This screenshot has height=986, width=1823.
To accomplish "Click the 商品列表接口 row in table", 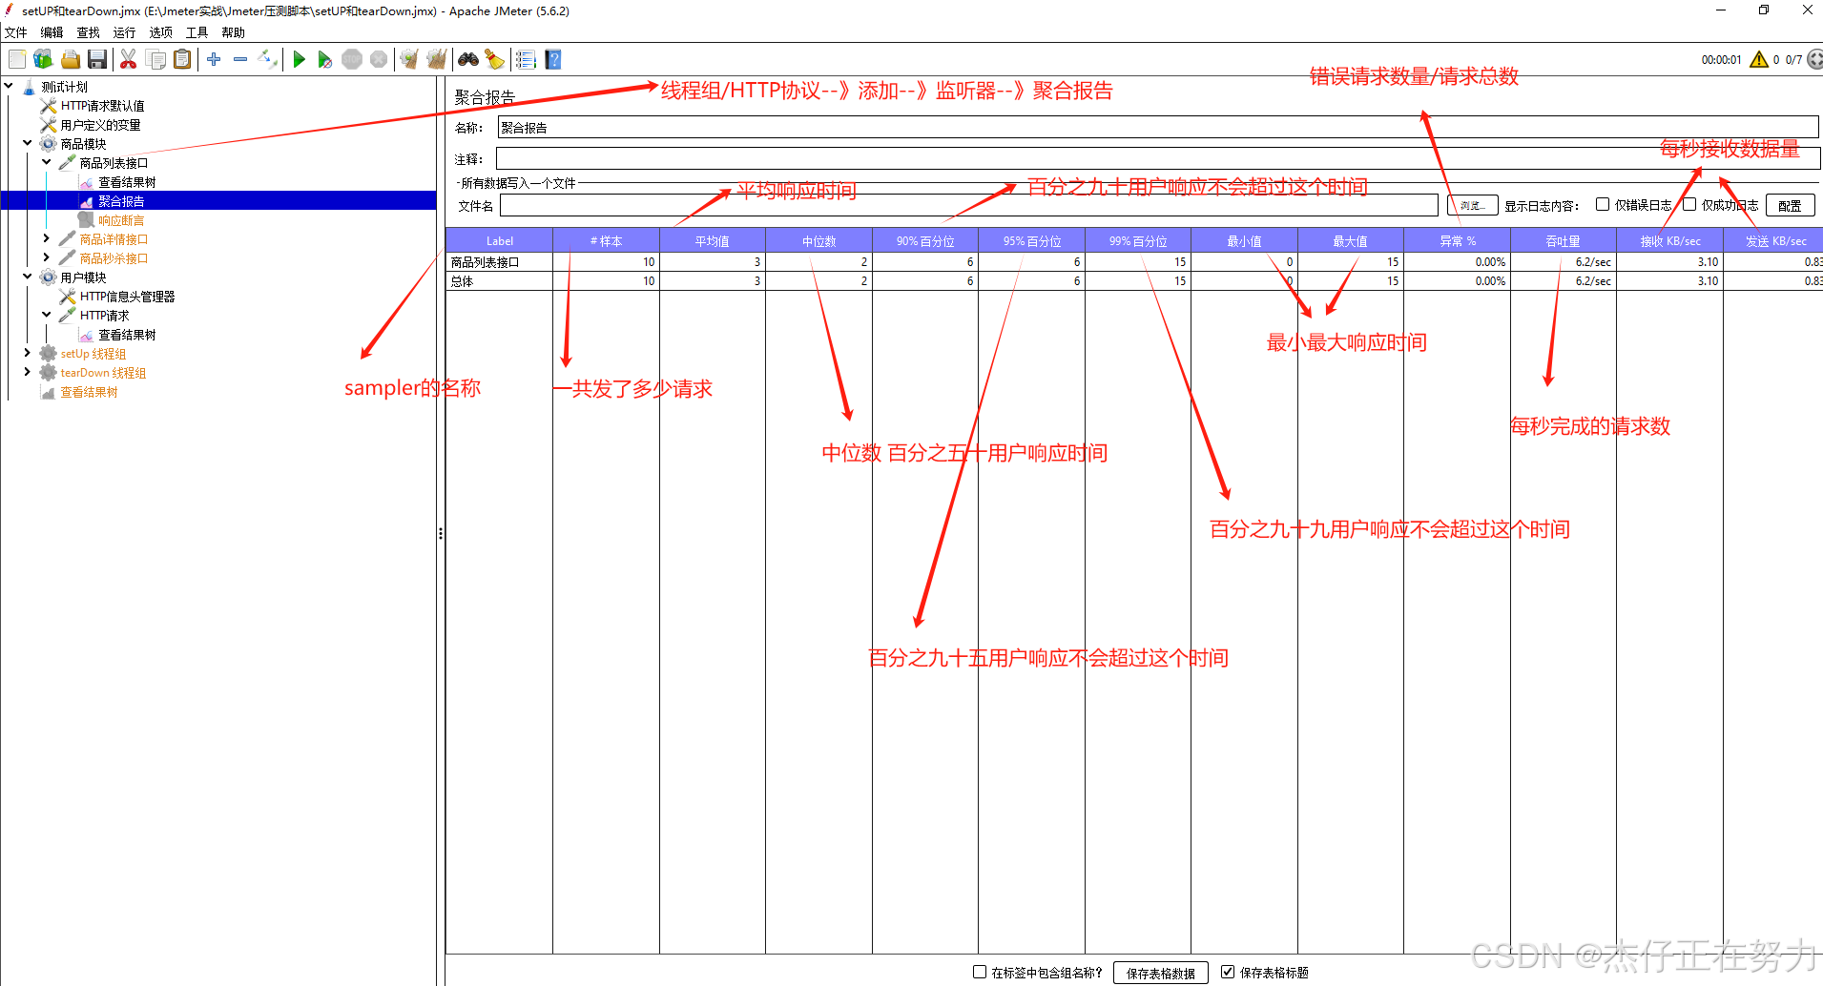I will coord(1134,261).
